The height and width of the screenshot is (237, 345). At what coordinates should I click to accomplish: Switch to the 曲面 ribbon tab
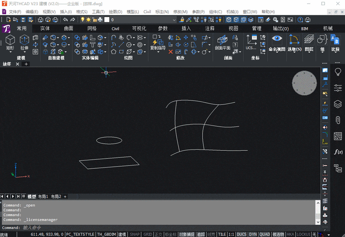pos(69,28)
